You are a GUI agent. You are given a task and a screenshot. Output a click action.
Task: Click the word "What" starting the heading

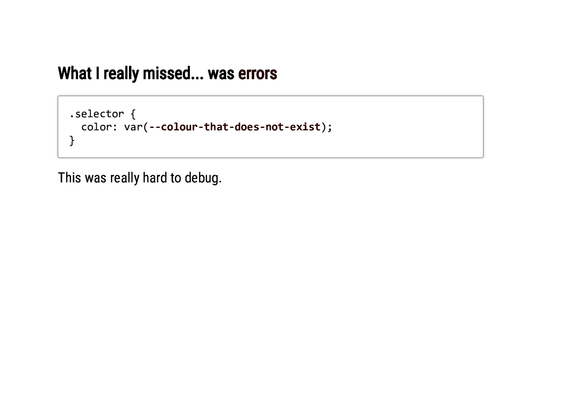(75, 73)
